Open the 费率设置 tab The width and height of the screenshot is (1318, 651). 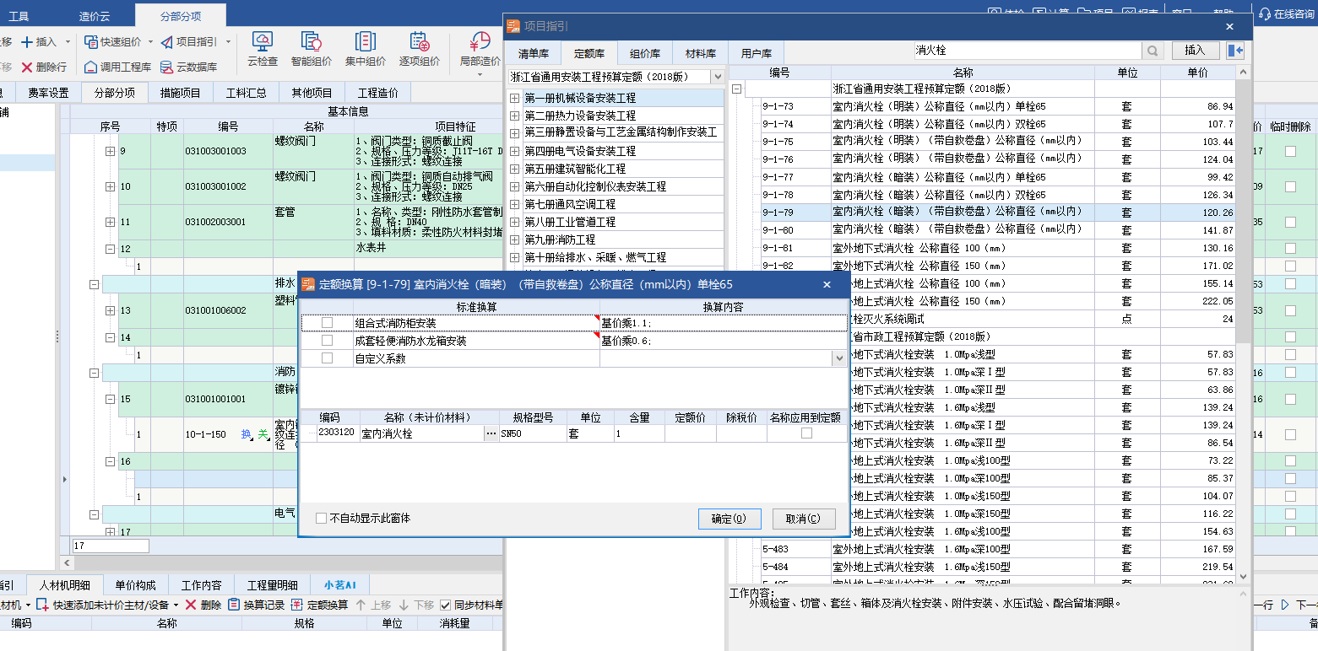tap(48, 93)
